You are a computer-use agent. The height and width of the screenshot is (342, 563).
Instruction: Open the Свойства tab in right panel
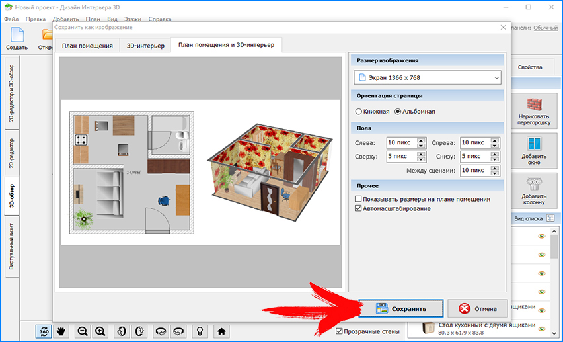tap(530, 67)
